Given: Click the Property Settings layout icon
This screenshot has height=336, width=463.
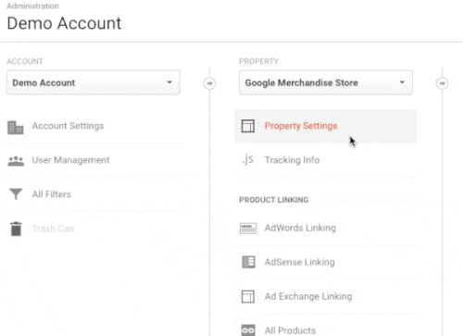Looking at the screenshot, I should pyautogui.click(x=248, y=126).
